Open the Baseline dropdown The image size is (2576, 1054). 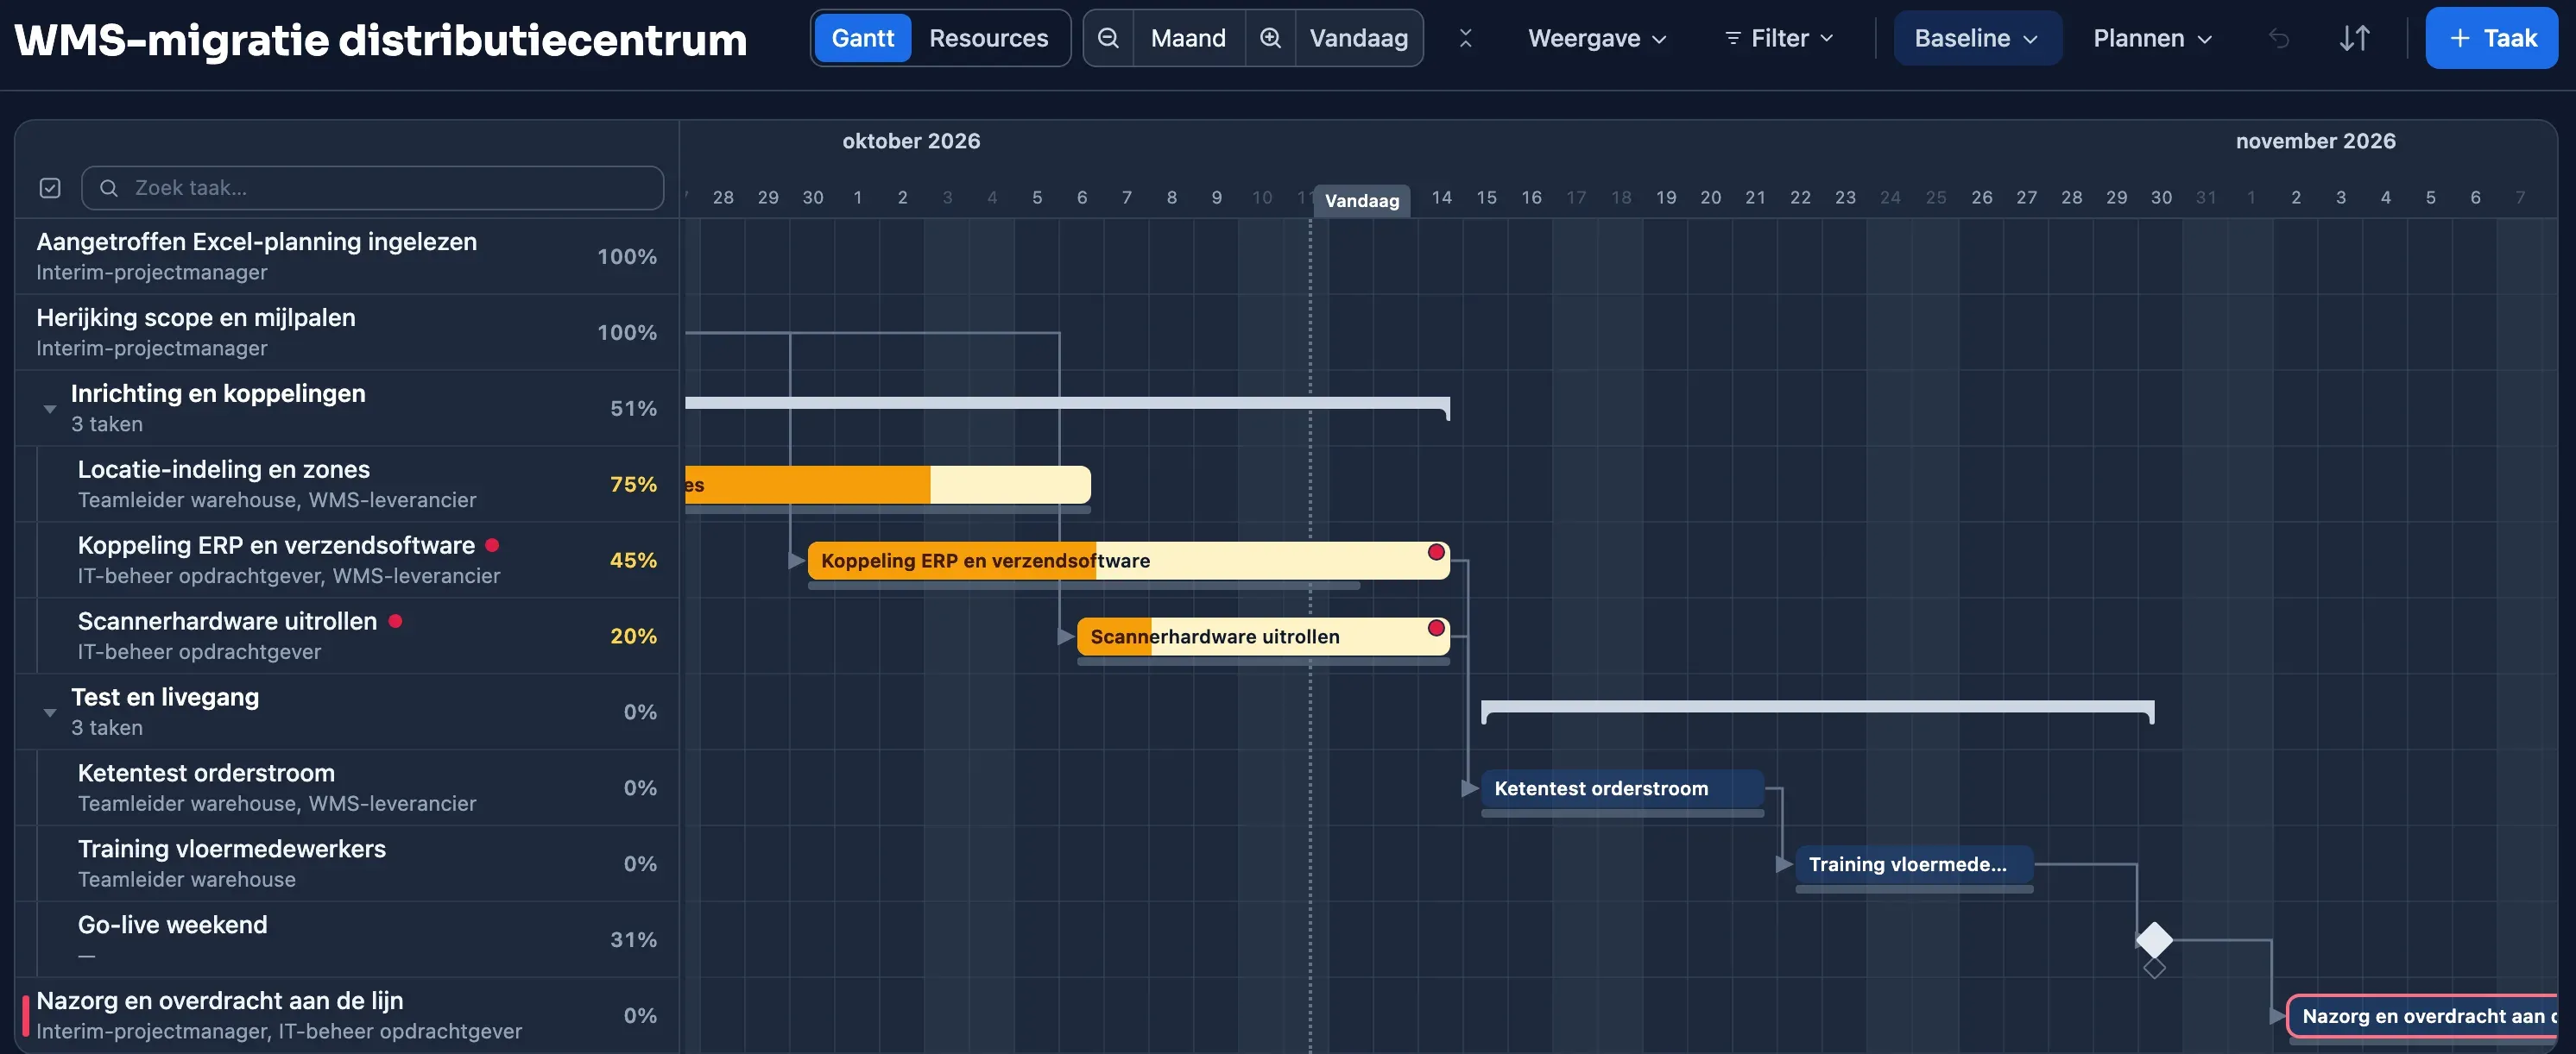[x=1976, y=38]
